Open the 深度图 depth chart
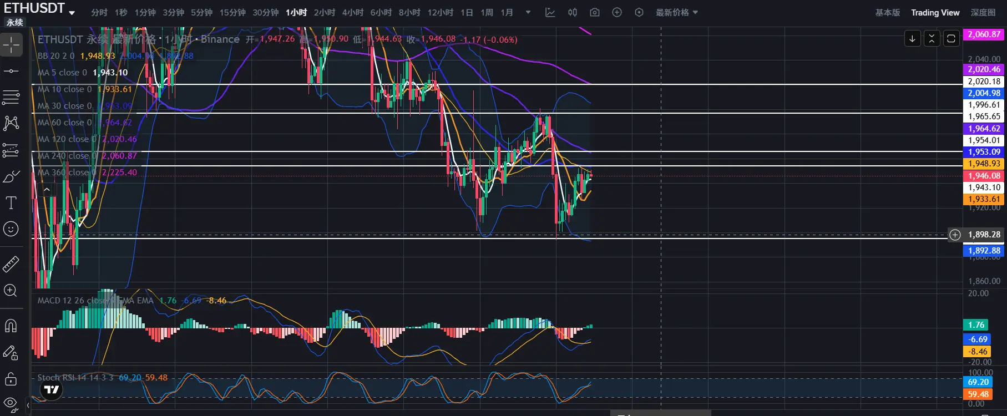This screenshot has height=416, width=1007. click(983, 12)
